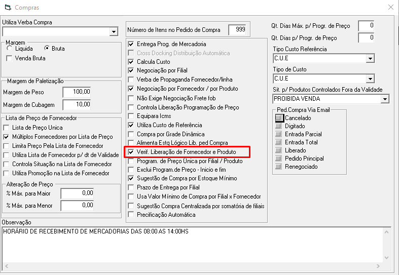
Task: Check the Renegociado option
Action: [279, 167]
